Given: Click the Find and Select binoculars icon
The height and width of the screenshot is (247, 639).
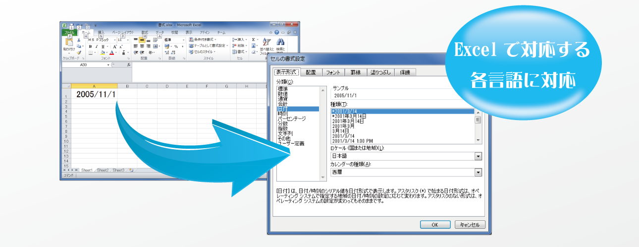Looking at the screenshot, I should (x=280, y=42).
